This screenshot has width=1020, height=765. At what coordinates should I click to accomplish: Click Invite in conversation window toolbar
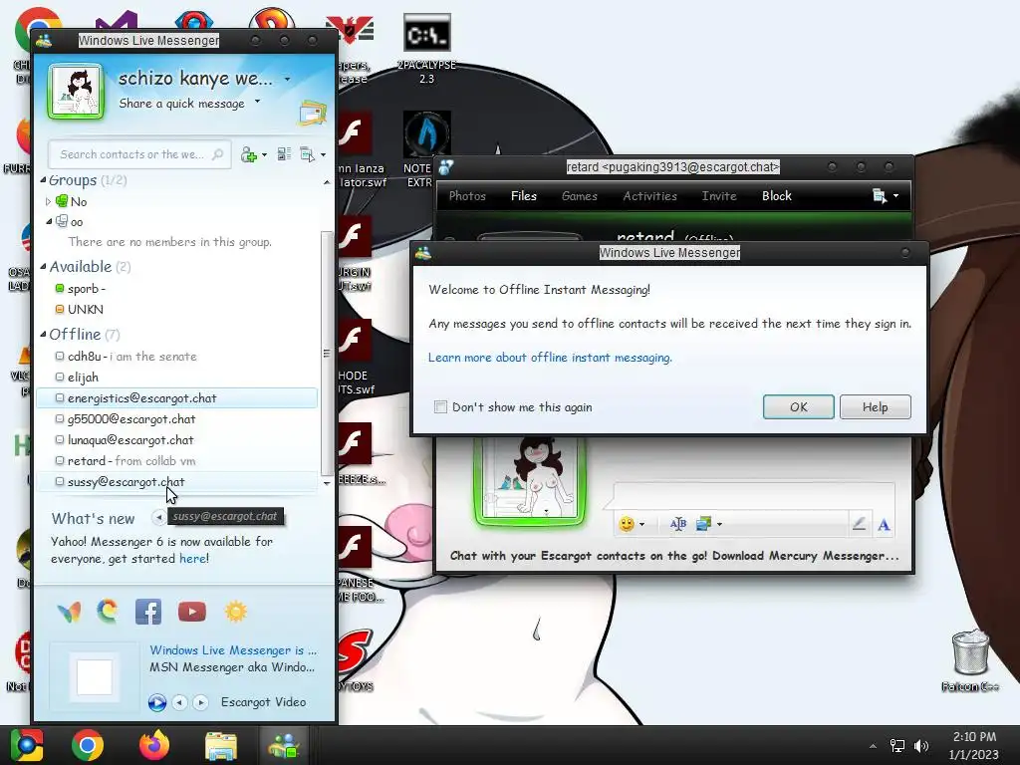click(x=719, y=196)
